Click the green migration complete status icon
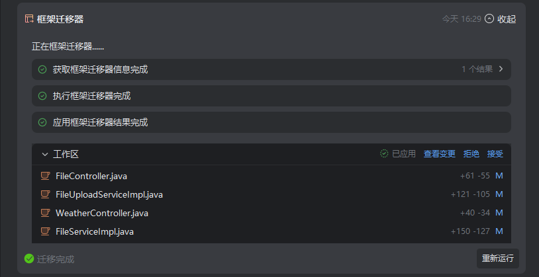This screenshot has height=277, width=539. [x=29, y=258]
